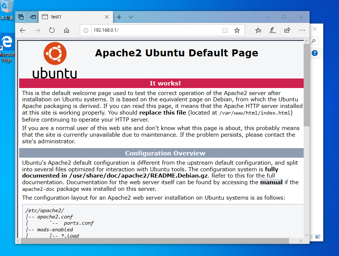
Task: Add notes with pen icon
Action: (x=273, y=30)
